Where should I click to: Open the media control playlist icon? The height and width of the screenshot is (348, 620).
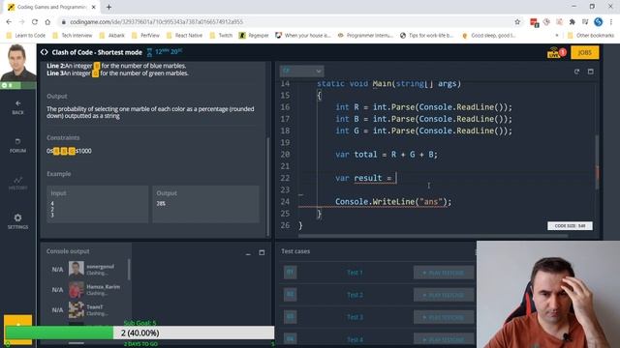[585, 22]
